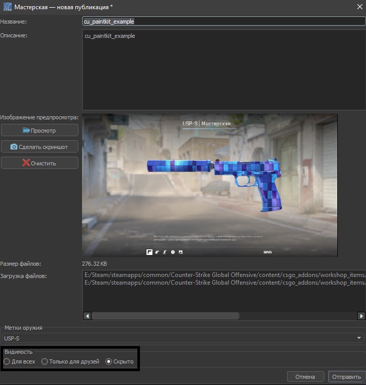The image size is (366, 385).
Task: Click the Отмена button
Action: pos(306,377)
